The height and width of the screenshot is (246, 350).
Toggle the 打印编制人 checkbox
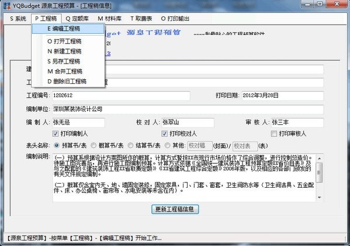point(56,134)
